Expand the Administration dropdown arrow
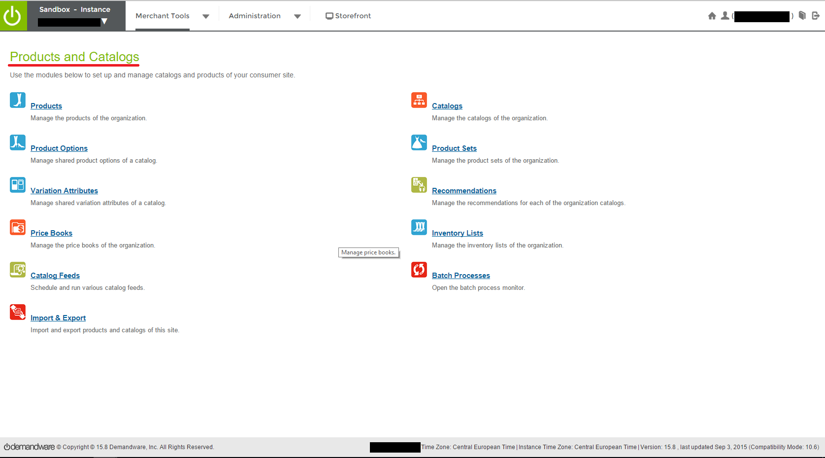825x458 pixels. (x=297, y=16)
